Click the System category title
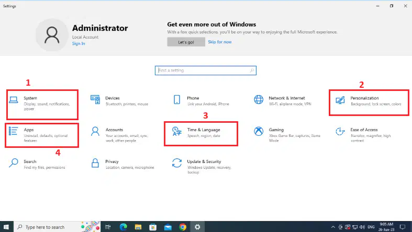This screenshot has width=412, height=232. coord(30,98)
